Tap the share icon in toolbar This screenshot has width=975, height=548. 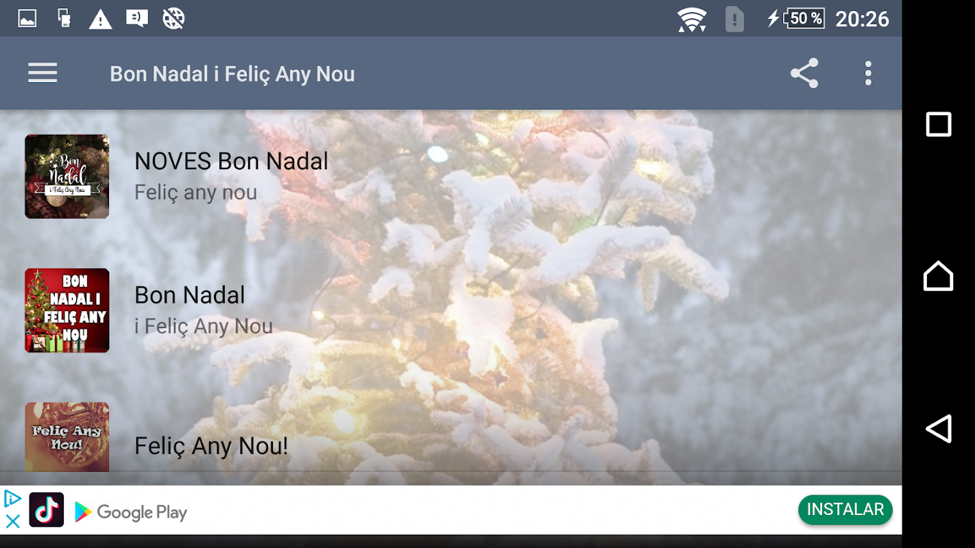point(804,73)
